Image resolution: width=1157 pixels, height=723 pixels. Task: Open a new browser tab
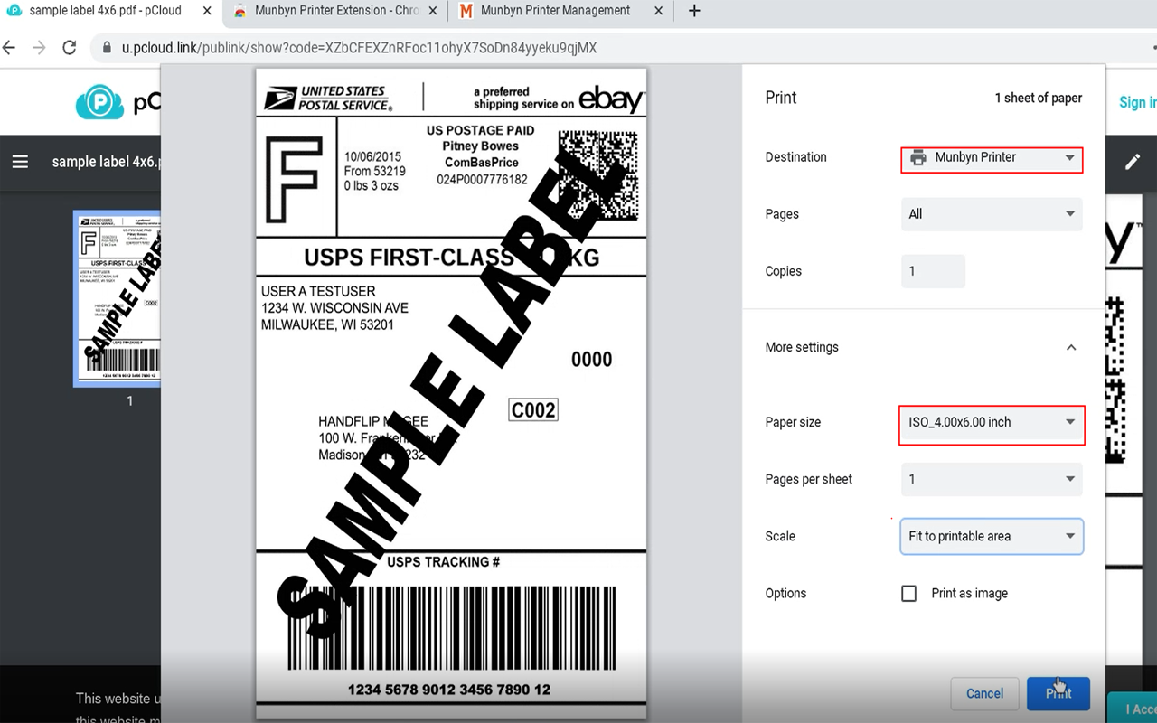(694, 11)
